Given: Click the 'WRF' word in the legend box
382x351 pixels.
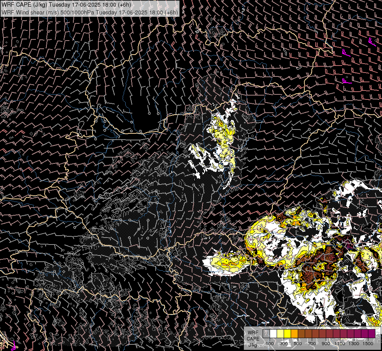Looking at the screenshot, I should point(253,333).
